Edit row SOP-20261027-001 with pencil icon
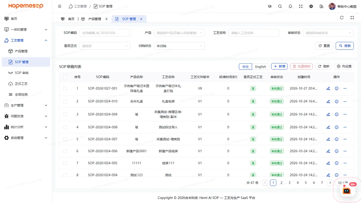The height and width of the screenshot is (203, 361). pyautogui.click(x=328, y=88)
